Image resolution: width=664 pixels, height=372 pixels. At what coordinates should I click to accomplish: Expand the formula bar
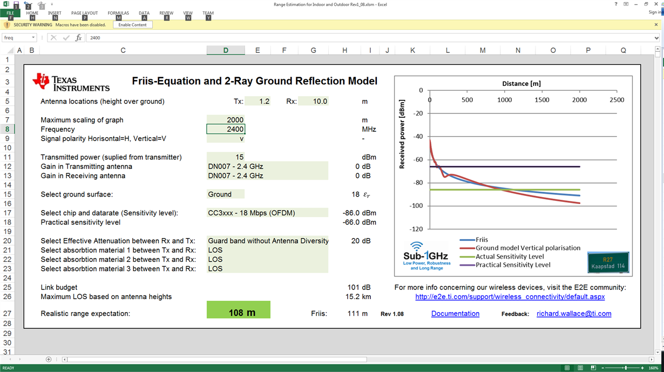click(x=656, y=38)
